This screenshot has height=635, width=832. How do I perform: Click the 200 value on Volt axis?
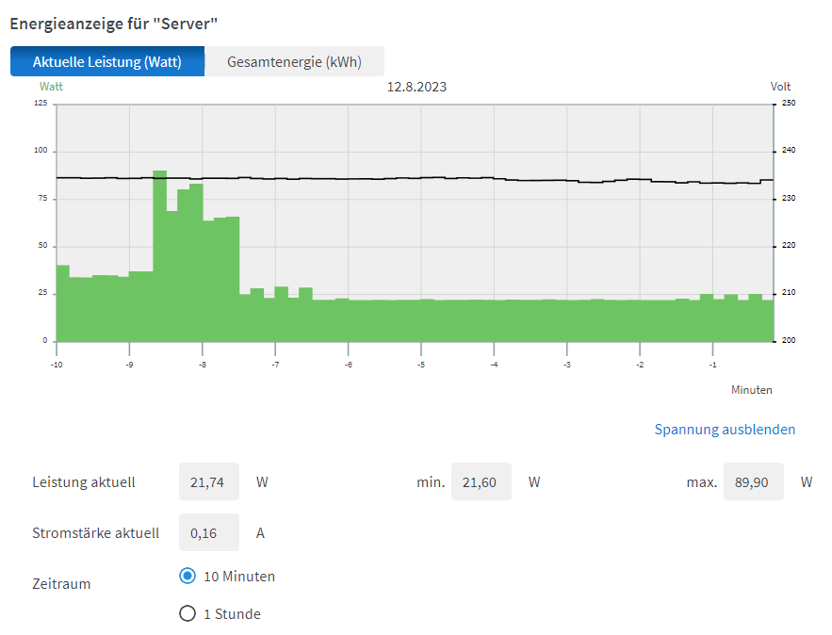pos(789,340)
